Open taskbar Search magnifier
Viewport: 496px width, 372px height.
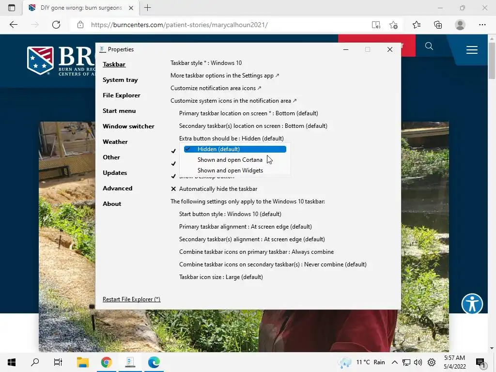(x=35, y=362)
